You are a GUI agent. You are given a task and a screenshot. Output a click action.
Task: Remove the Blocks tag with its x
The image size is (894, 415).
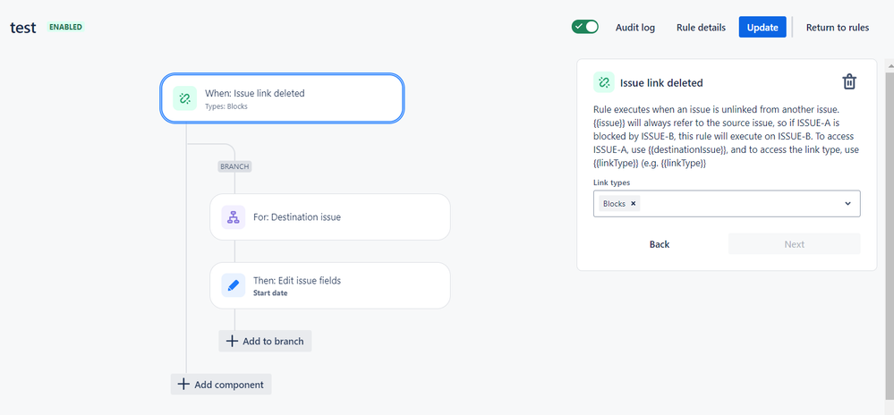point(633,204)
